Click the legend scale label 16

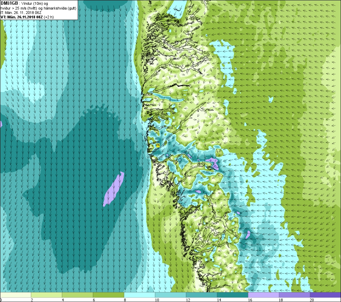click(250, 300)
